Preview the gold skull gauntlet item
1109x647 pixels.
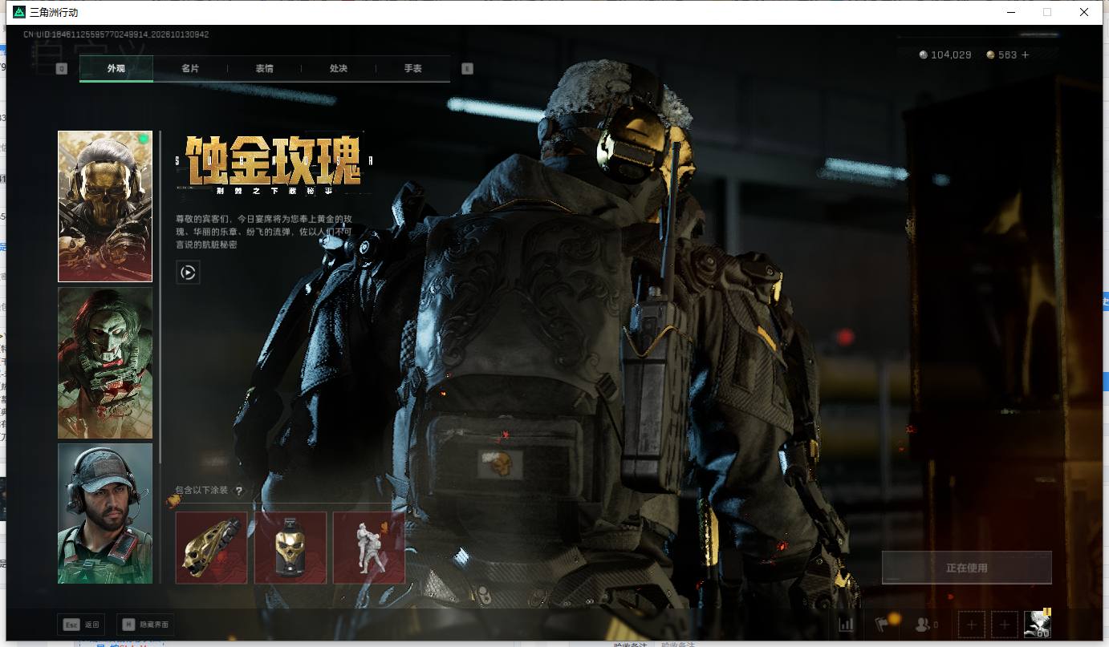(211, 548)
